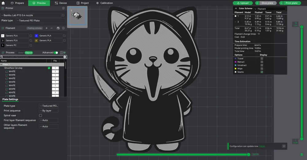Open the Print sequence By layer dropdown

49,111
